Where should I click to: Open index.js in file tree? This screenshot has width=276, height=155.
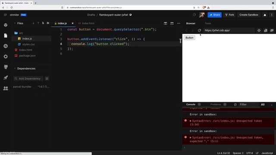point(27,39)
